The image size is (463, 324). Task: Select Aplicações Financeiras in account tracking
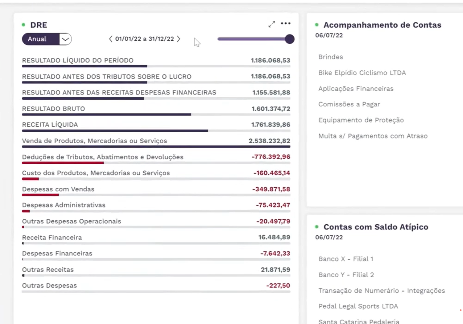[356, 89]
